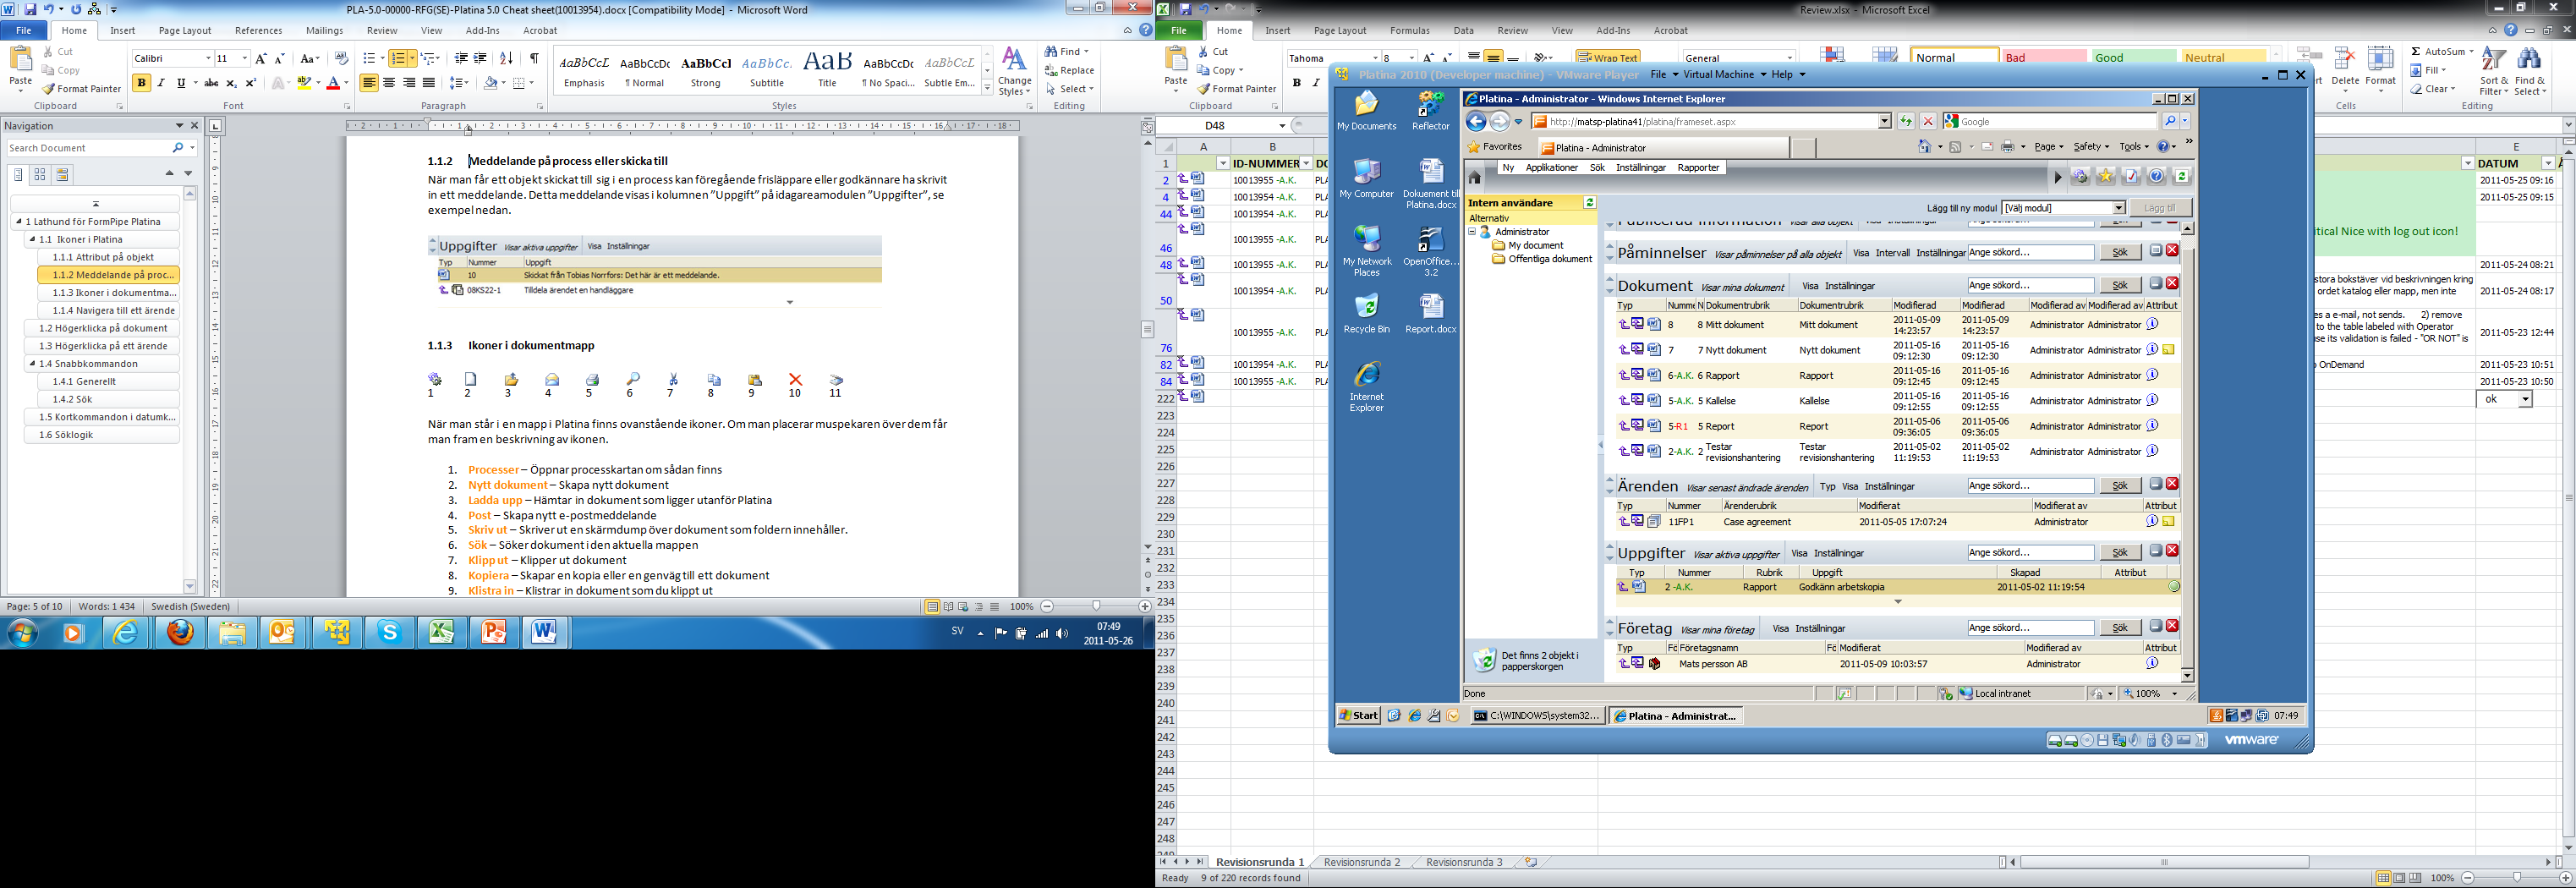Image resolution: width=2576 pixels, height=888 pixels.
Task: Click the blue help icon in Platina toolbar
Action: pyautogui.click(x=2157, y=176)
